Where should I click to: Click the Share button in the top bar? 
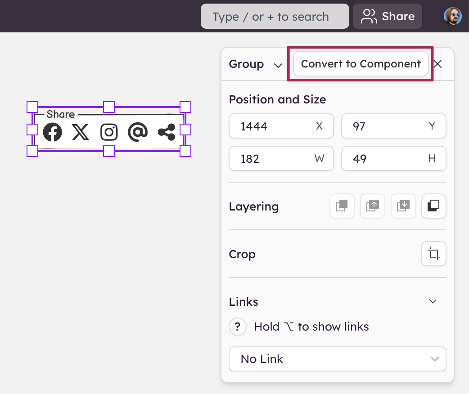point(388,17)
